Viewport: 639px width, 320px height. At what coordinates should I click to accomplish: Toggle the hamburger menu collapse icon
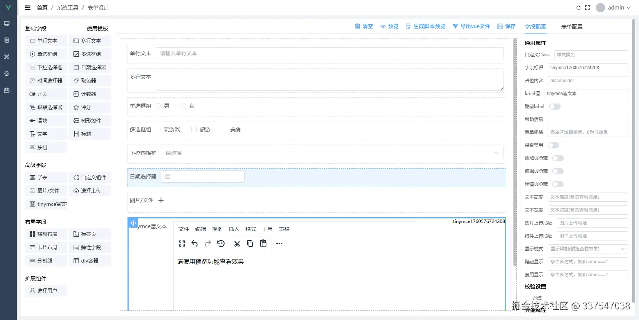pos(28,8)
